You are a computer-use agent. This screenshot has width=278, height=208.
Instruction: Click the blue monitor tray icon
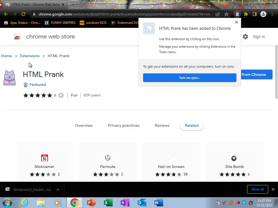click(x=244, y=203)
